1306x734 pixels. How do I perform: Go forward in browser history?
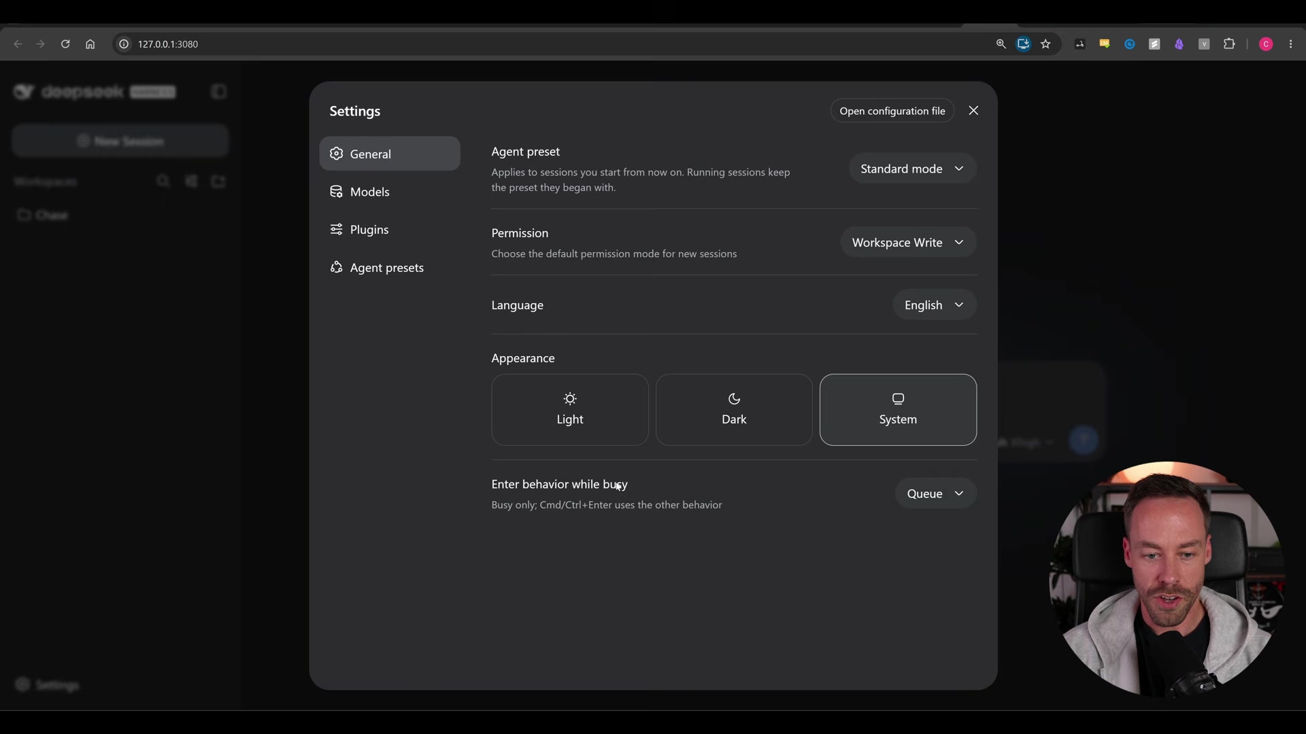point(41,44)
